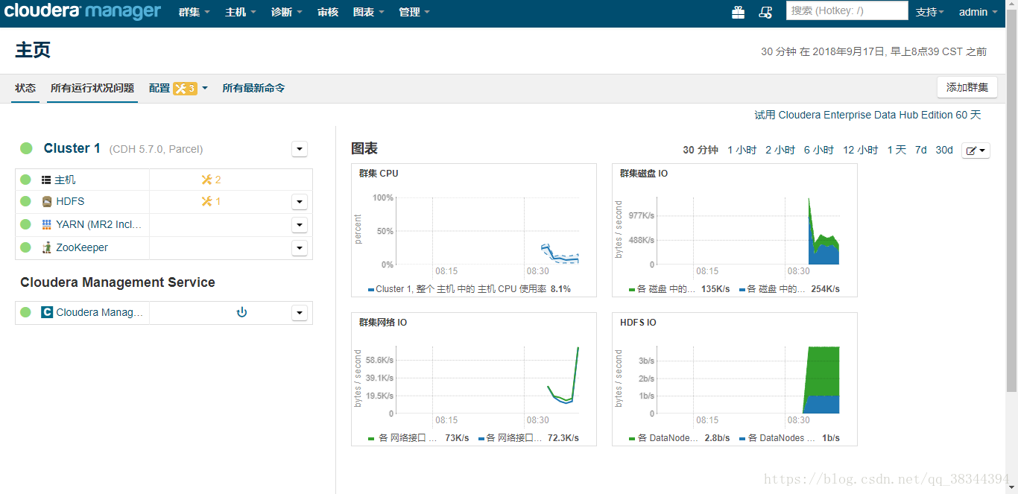
Task: Click the green health dot for HDFS
Action: [25, 201]
